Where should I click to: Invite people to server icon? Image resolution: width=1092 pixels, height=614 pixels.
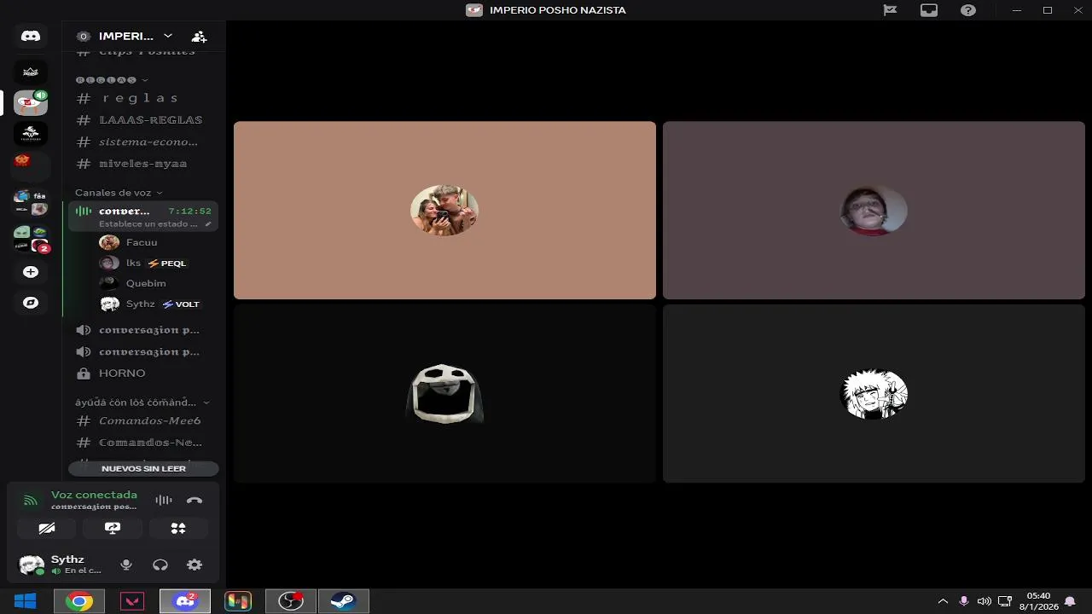tap(199, 37)
